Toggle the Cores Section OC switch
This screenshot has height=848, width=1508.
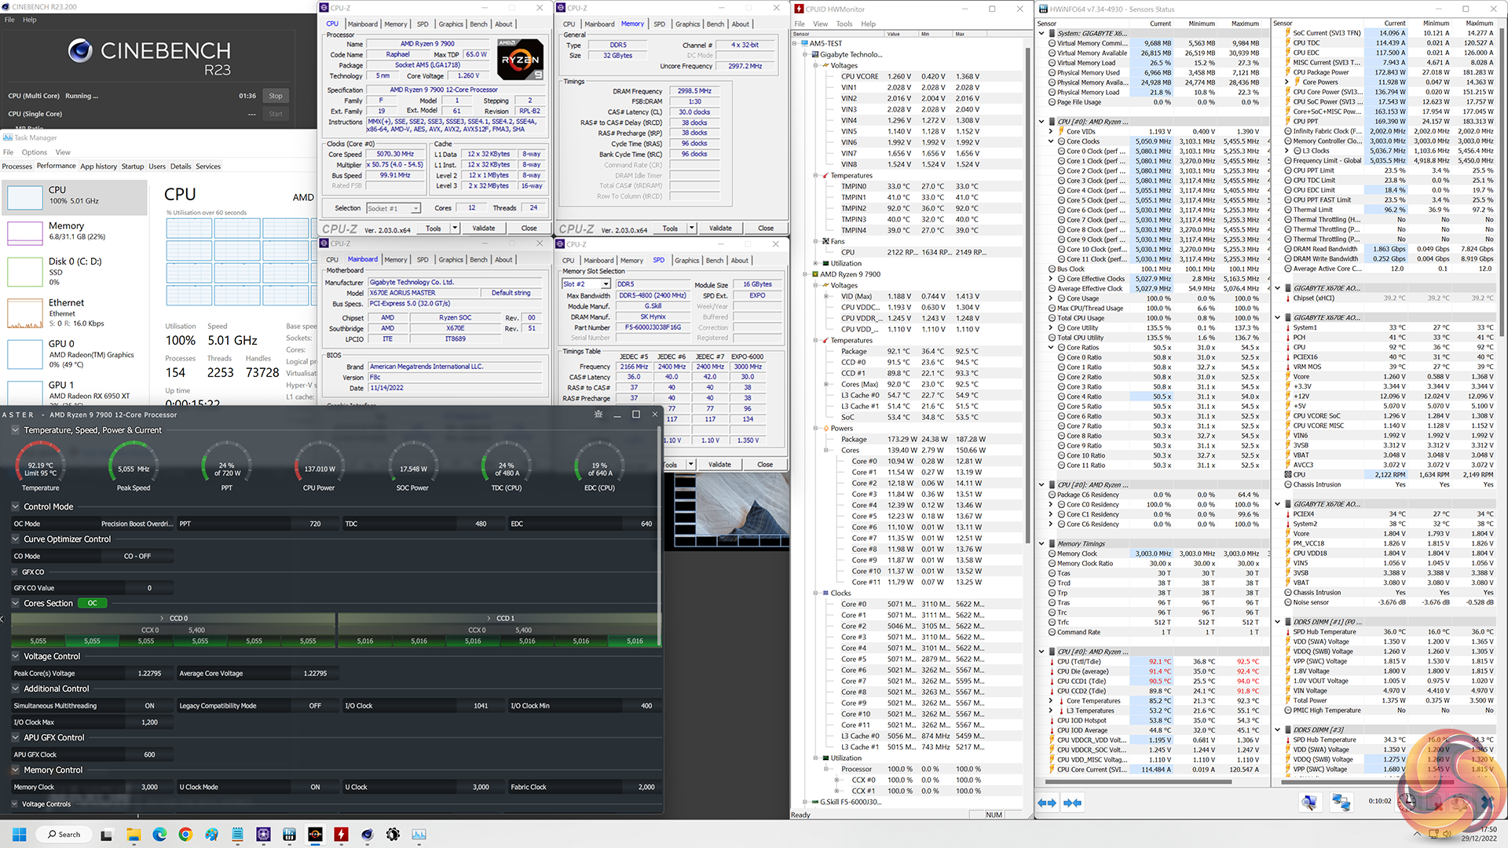click(x=93, y=603)
